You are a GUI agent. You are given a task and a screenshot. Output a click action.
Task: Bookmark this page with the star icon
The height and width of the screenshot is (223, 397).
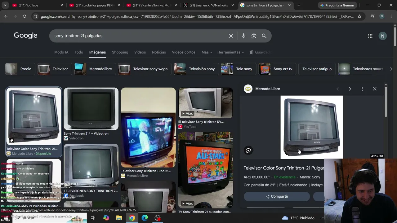click(x=359, y=16)
